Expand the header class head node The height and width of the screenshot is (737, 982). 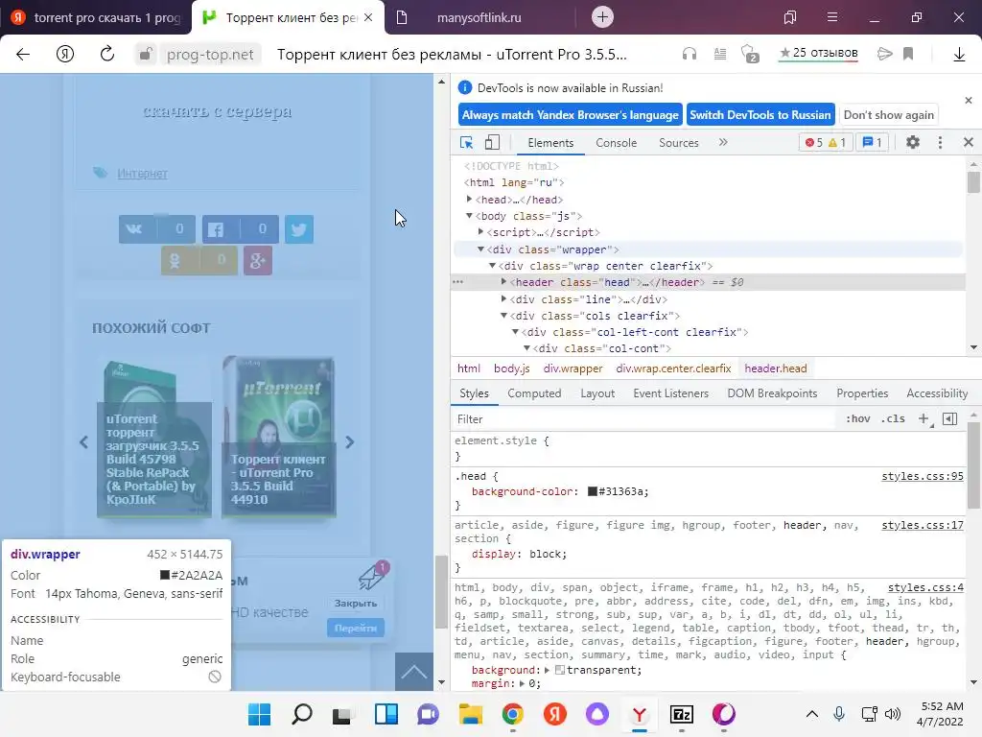click(x=503, y=282)
